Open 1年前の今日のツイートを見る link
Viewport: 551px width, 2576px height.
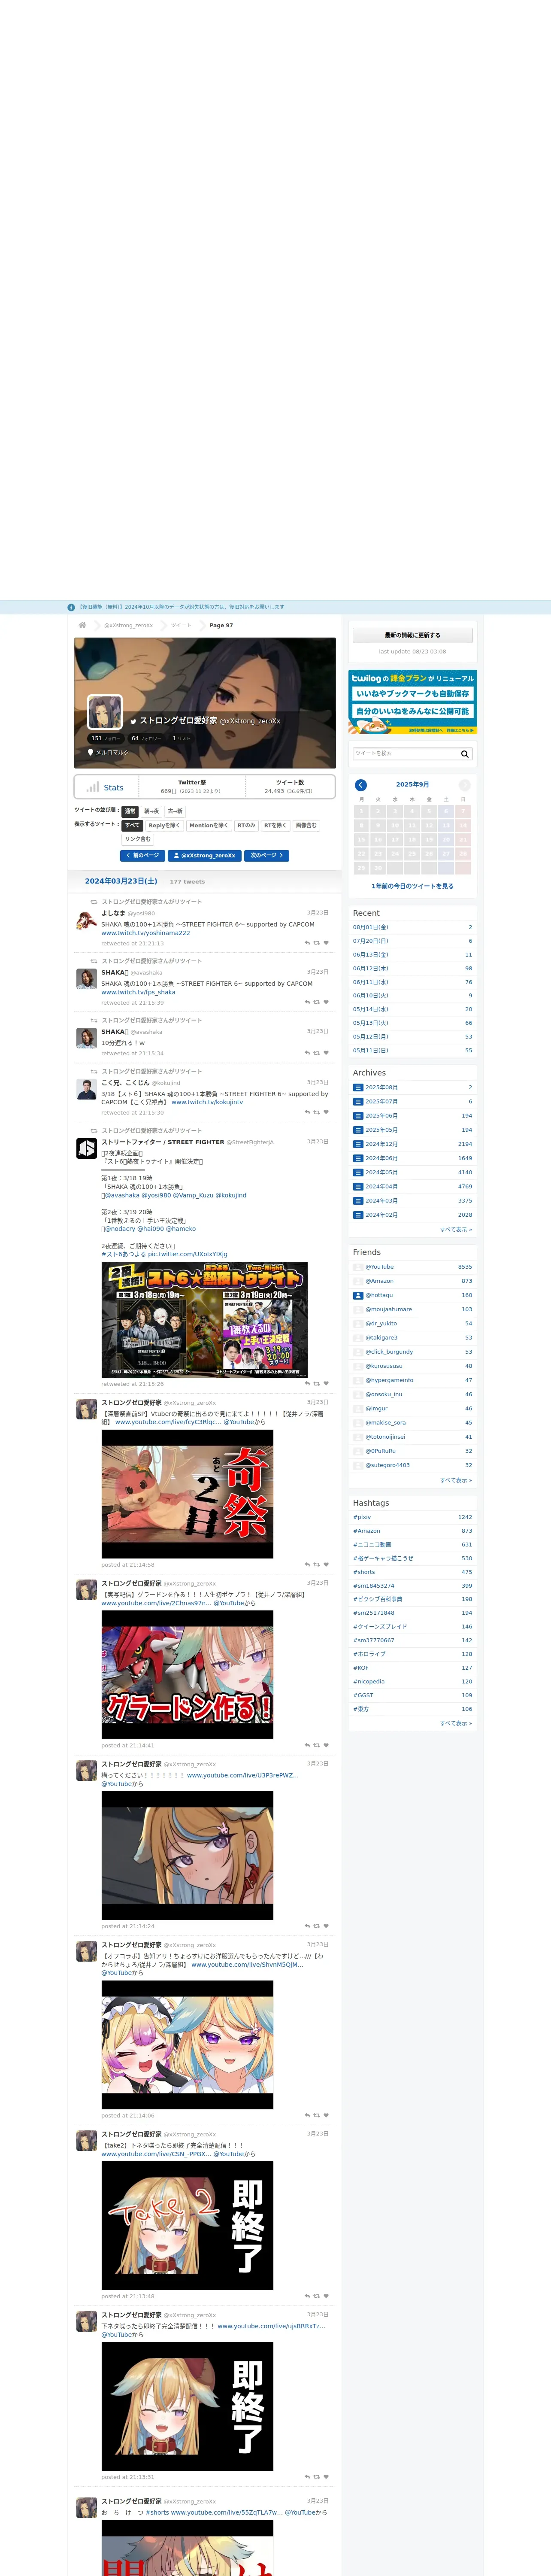[x=412, y=886]
